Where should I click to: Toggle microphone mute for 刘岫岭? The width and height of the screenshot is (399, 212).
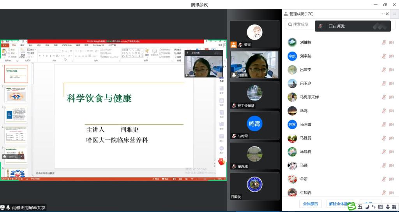tap(384, 42)
